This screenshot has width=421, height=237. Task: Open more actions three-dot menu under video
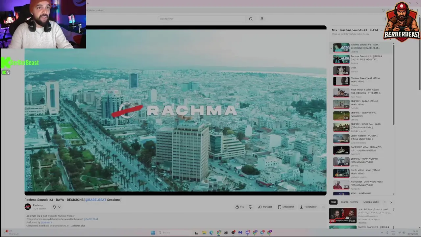323,207
